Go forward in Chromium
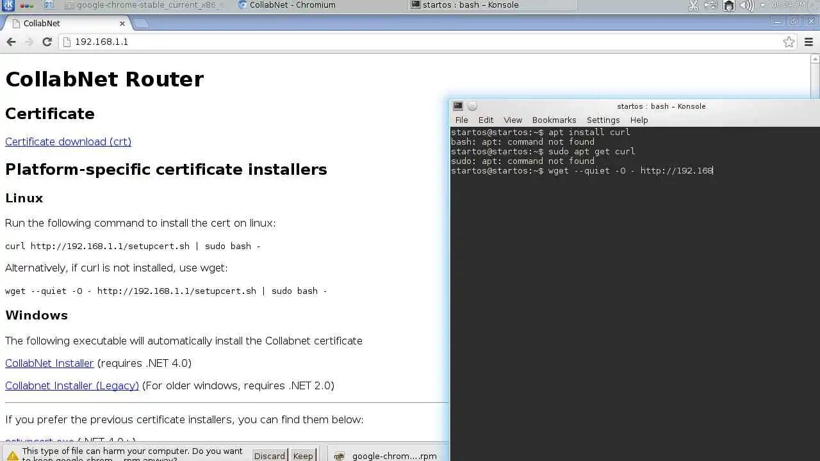This screenshot has width=820, height=461. [29, 42]
